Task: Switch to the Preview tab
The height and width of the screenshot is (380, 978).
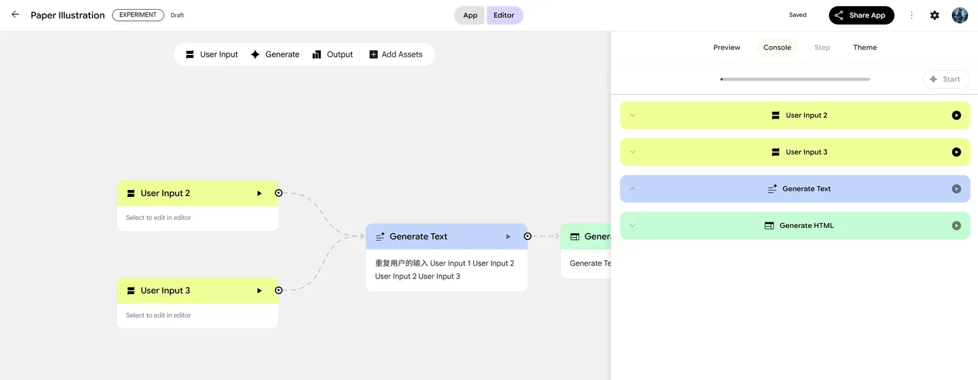Action: coord(726,48)
